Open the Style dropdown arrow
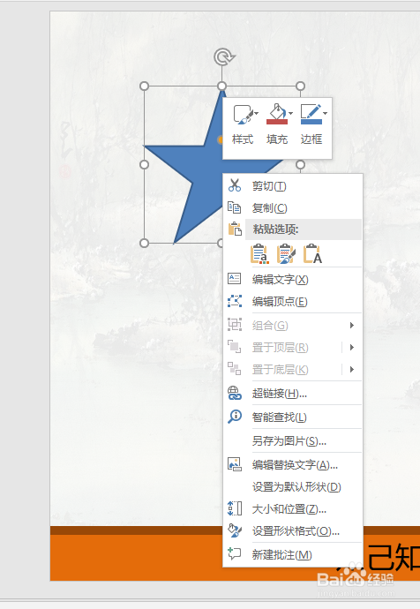The height and width of the screenshot is (609, 420). point(256,113)
